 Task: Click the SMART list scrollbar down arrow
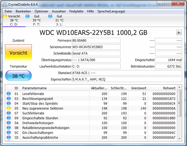click(179, 139)
